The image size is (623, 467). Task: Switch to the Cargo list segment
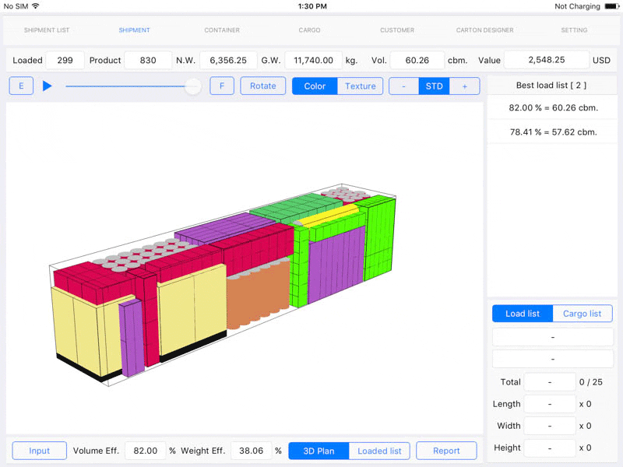click(582, 314)
